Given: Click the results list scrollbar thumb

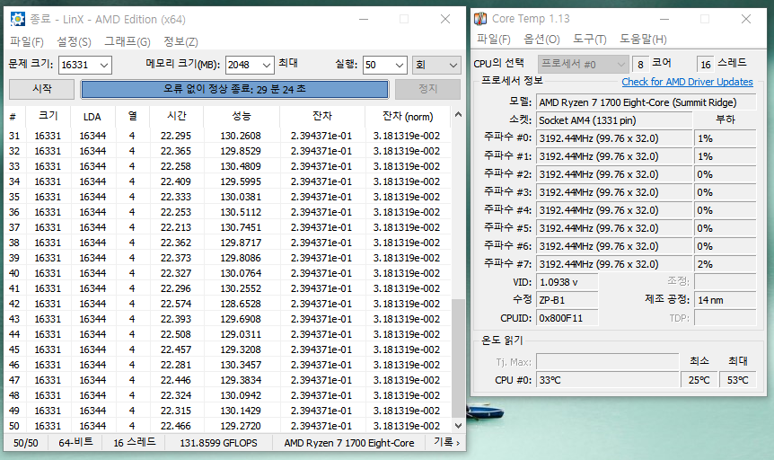Looking at the screenshot, I should tap(458, 358).
